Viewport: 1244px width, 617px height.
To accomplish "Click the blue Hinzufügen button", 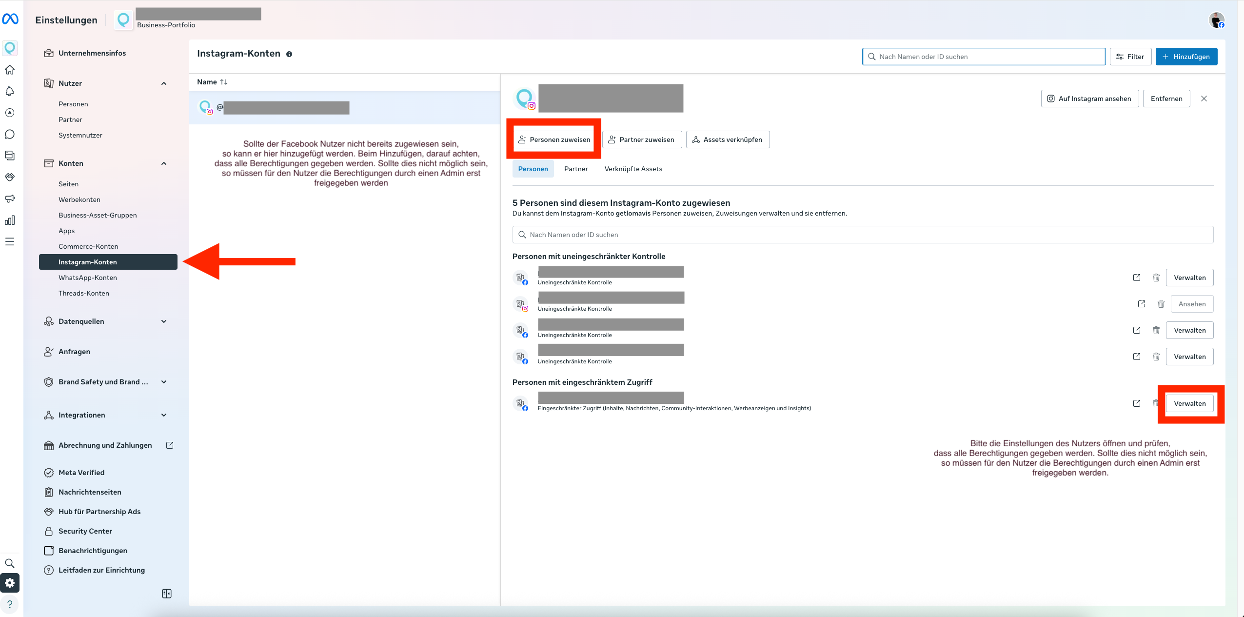I will tap(1186, 57).
